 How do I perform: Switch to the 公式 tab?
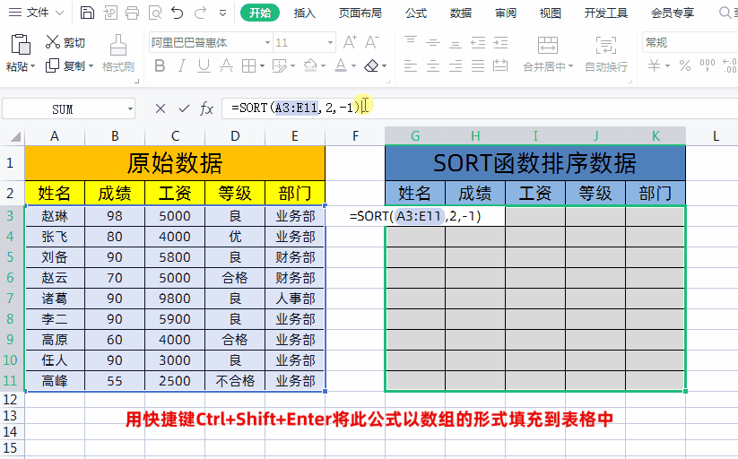416,13
